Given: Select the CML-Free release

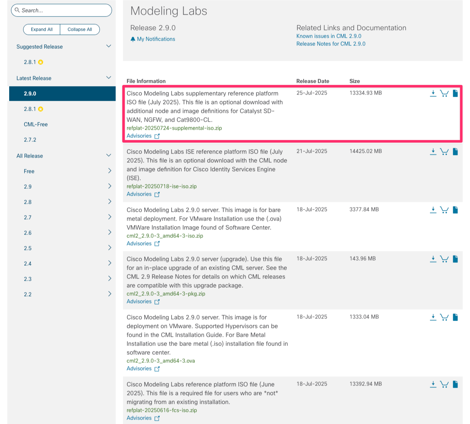Looking at the screenshot, I should click(36, 125).
